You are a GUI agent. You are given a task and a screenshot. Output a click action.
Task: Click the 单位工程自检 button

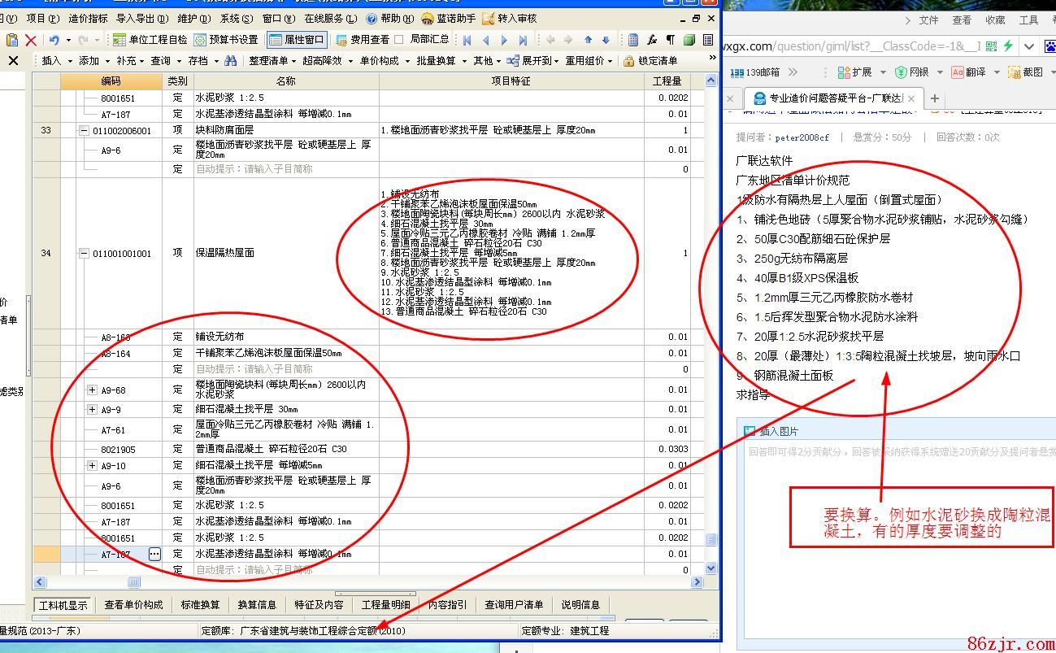(x=150, y=40)
